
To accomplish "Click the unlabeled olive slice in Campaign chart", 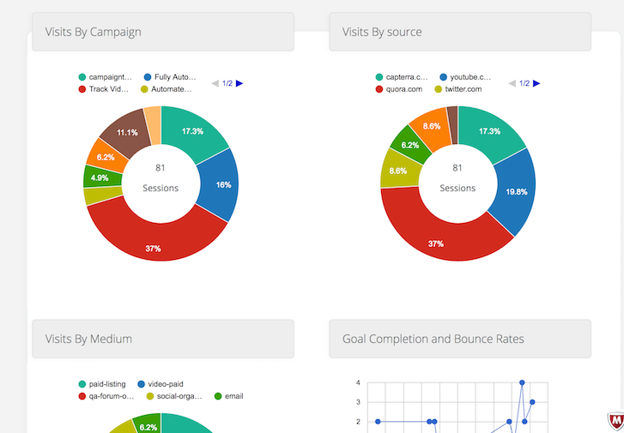I will pyautogui.click(x=103, y=195).
